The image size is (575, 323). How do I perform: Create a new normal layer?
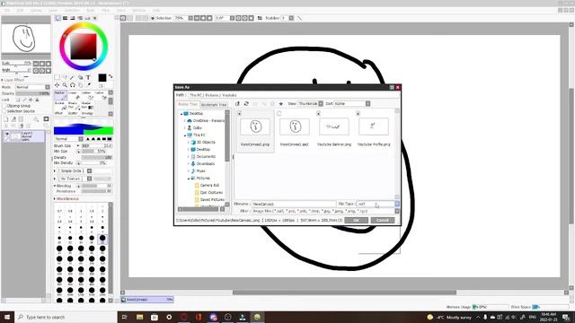(6, 119)
